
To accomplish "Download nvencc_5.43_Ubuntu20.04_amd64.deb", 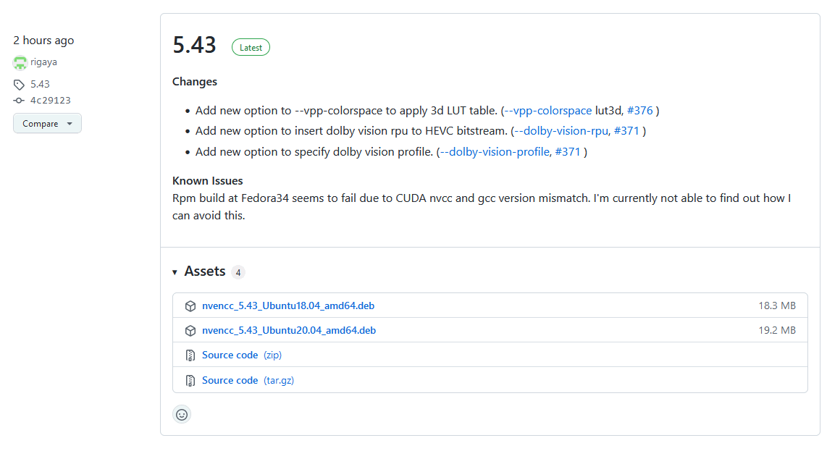I will 288,331.
